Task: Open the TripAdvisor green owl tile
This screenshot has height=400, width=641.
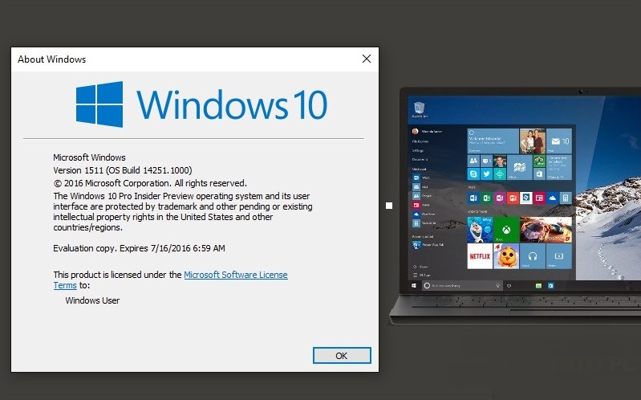Action: click(x=539, y=161)
